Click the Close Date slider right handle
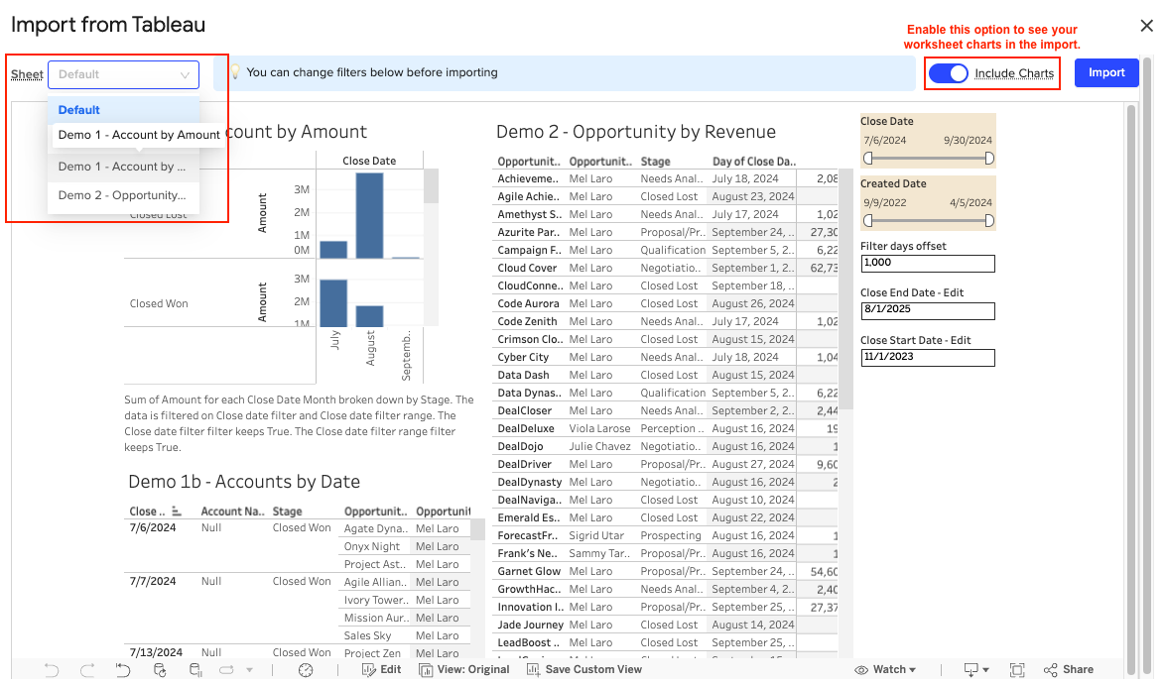This screenshot has width=1165, height=684. 989,159
